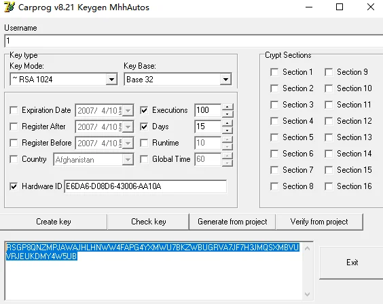This screenshot has width=383, height=304.
Task: Check the Section 1 checkbox
Action: pyautogui.click(x=274, y=72)
